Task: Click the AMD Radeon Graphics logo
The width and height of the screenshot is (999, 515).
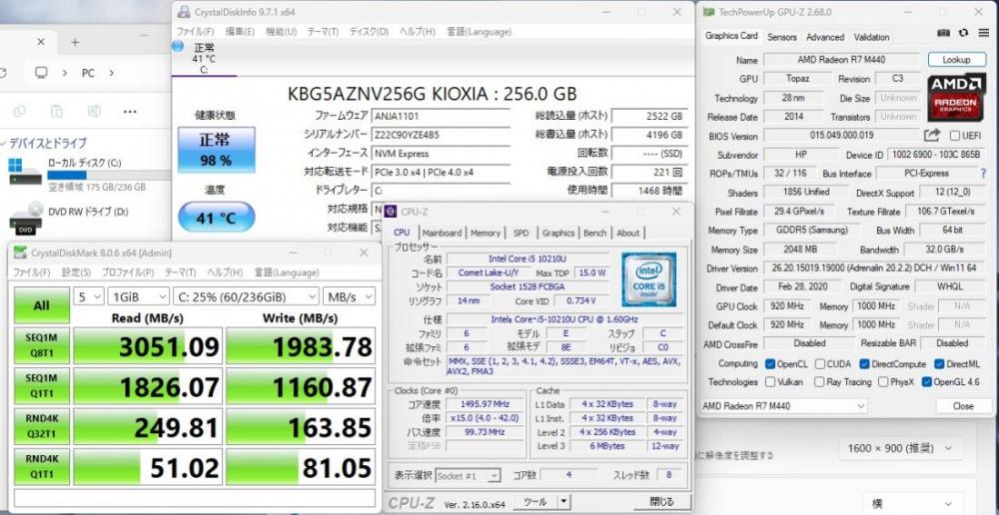Action: (956, 98)
